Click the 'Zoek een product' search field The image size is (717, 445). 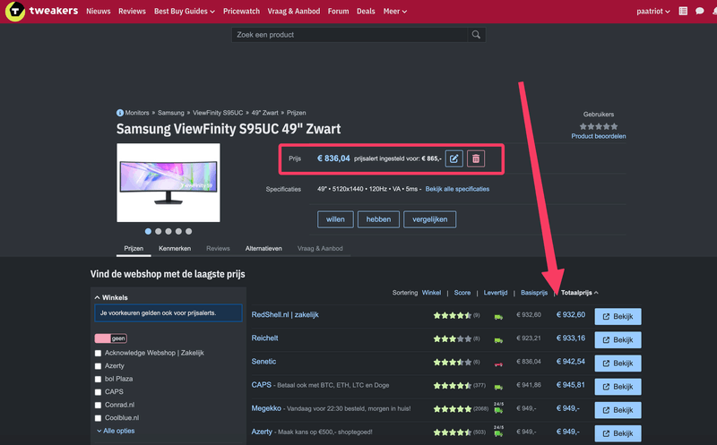point(350,35)
